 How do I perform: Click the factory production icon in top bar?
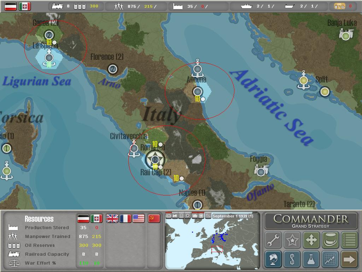coord(178,6)
